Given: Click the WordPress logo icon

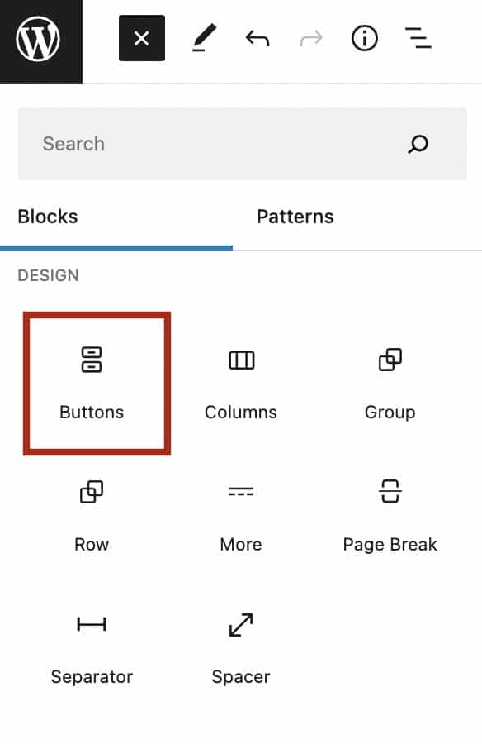Looking at the screenshot, I should pos(38,39).
